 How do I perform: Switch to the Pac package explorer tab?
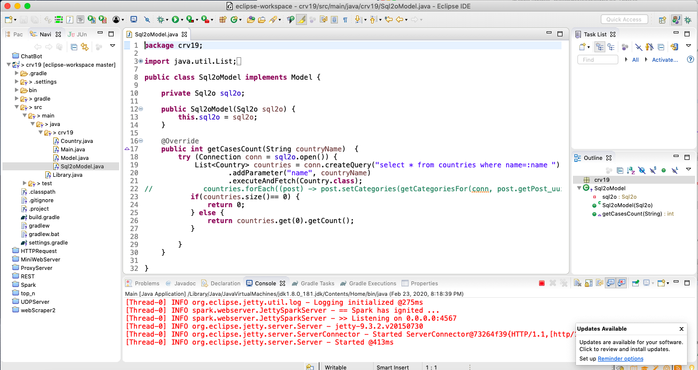point(14,34)
